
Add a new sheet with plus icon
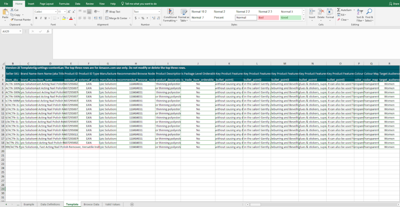point(132,204)
